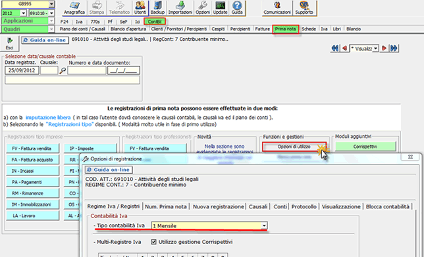Open the Opzioni wrench icon
This screenshot has width=424, height=257.
click(x=203, y=8)
